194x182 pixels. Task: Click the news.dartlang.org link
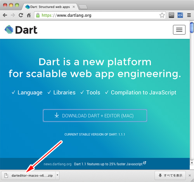tap(57, 164)
